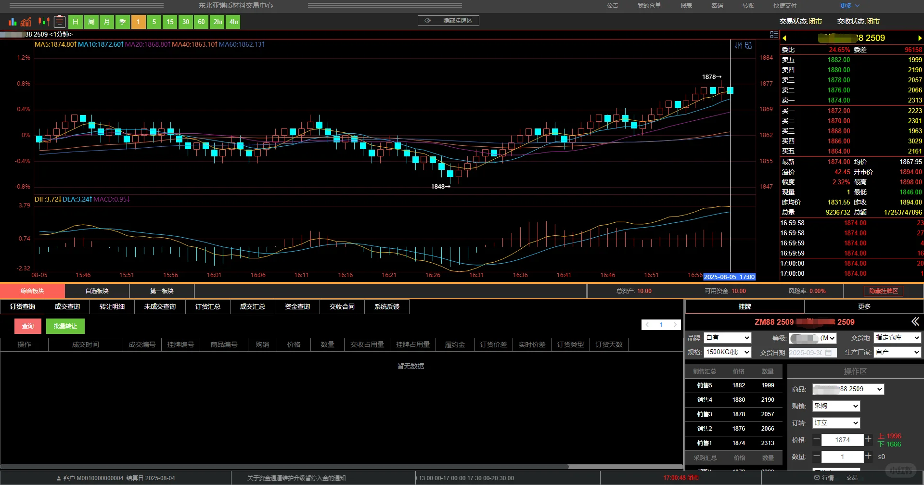Open the trend line chart icon

coord(26,22)
